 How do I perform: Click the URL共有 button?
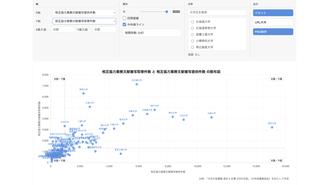(x=273, y=22)
